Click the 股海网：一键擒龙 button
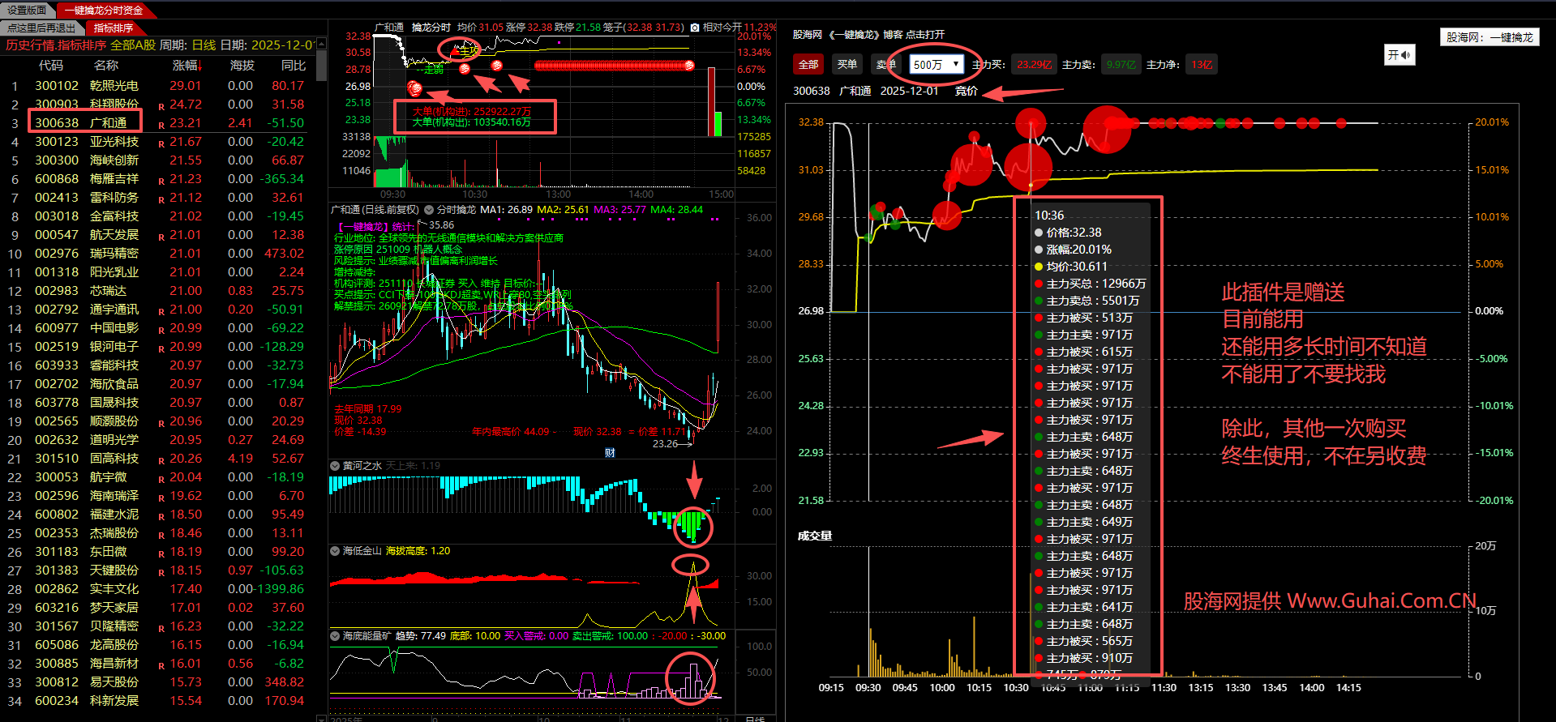This screenshot has width=1556, height=722. coord(1490,37)
